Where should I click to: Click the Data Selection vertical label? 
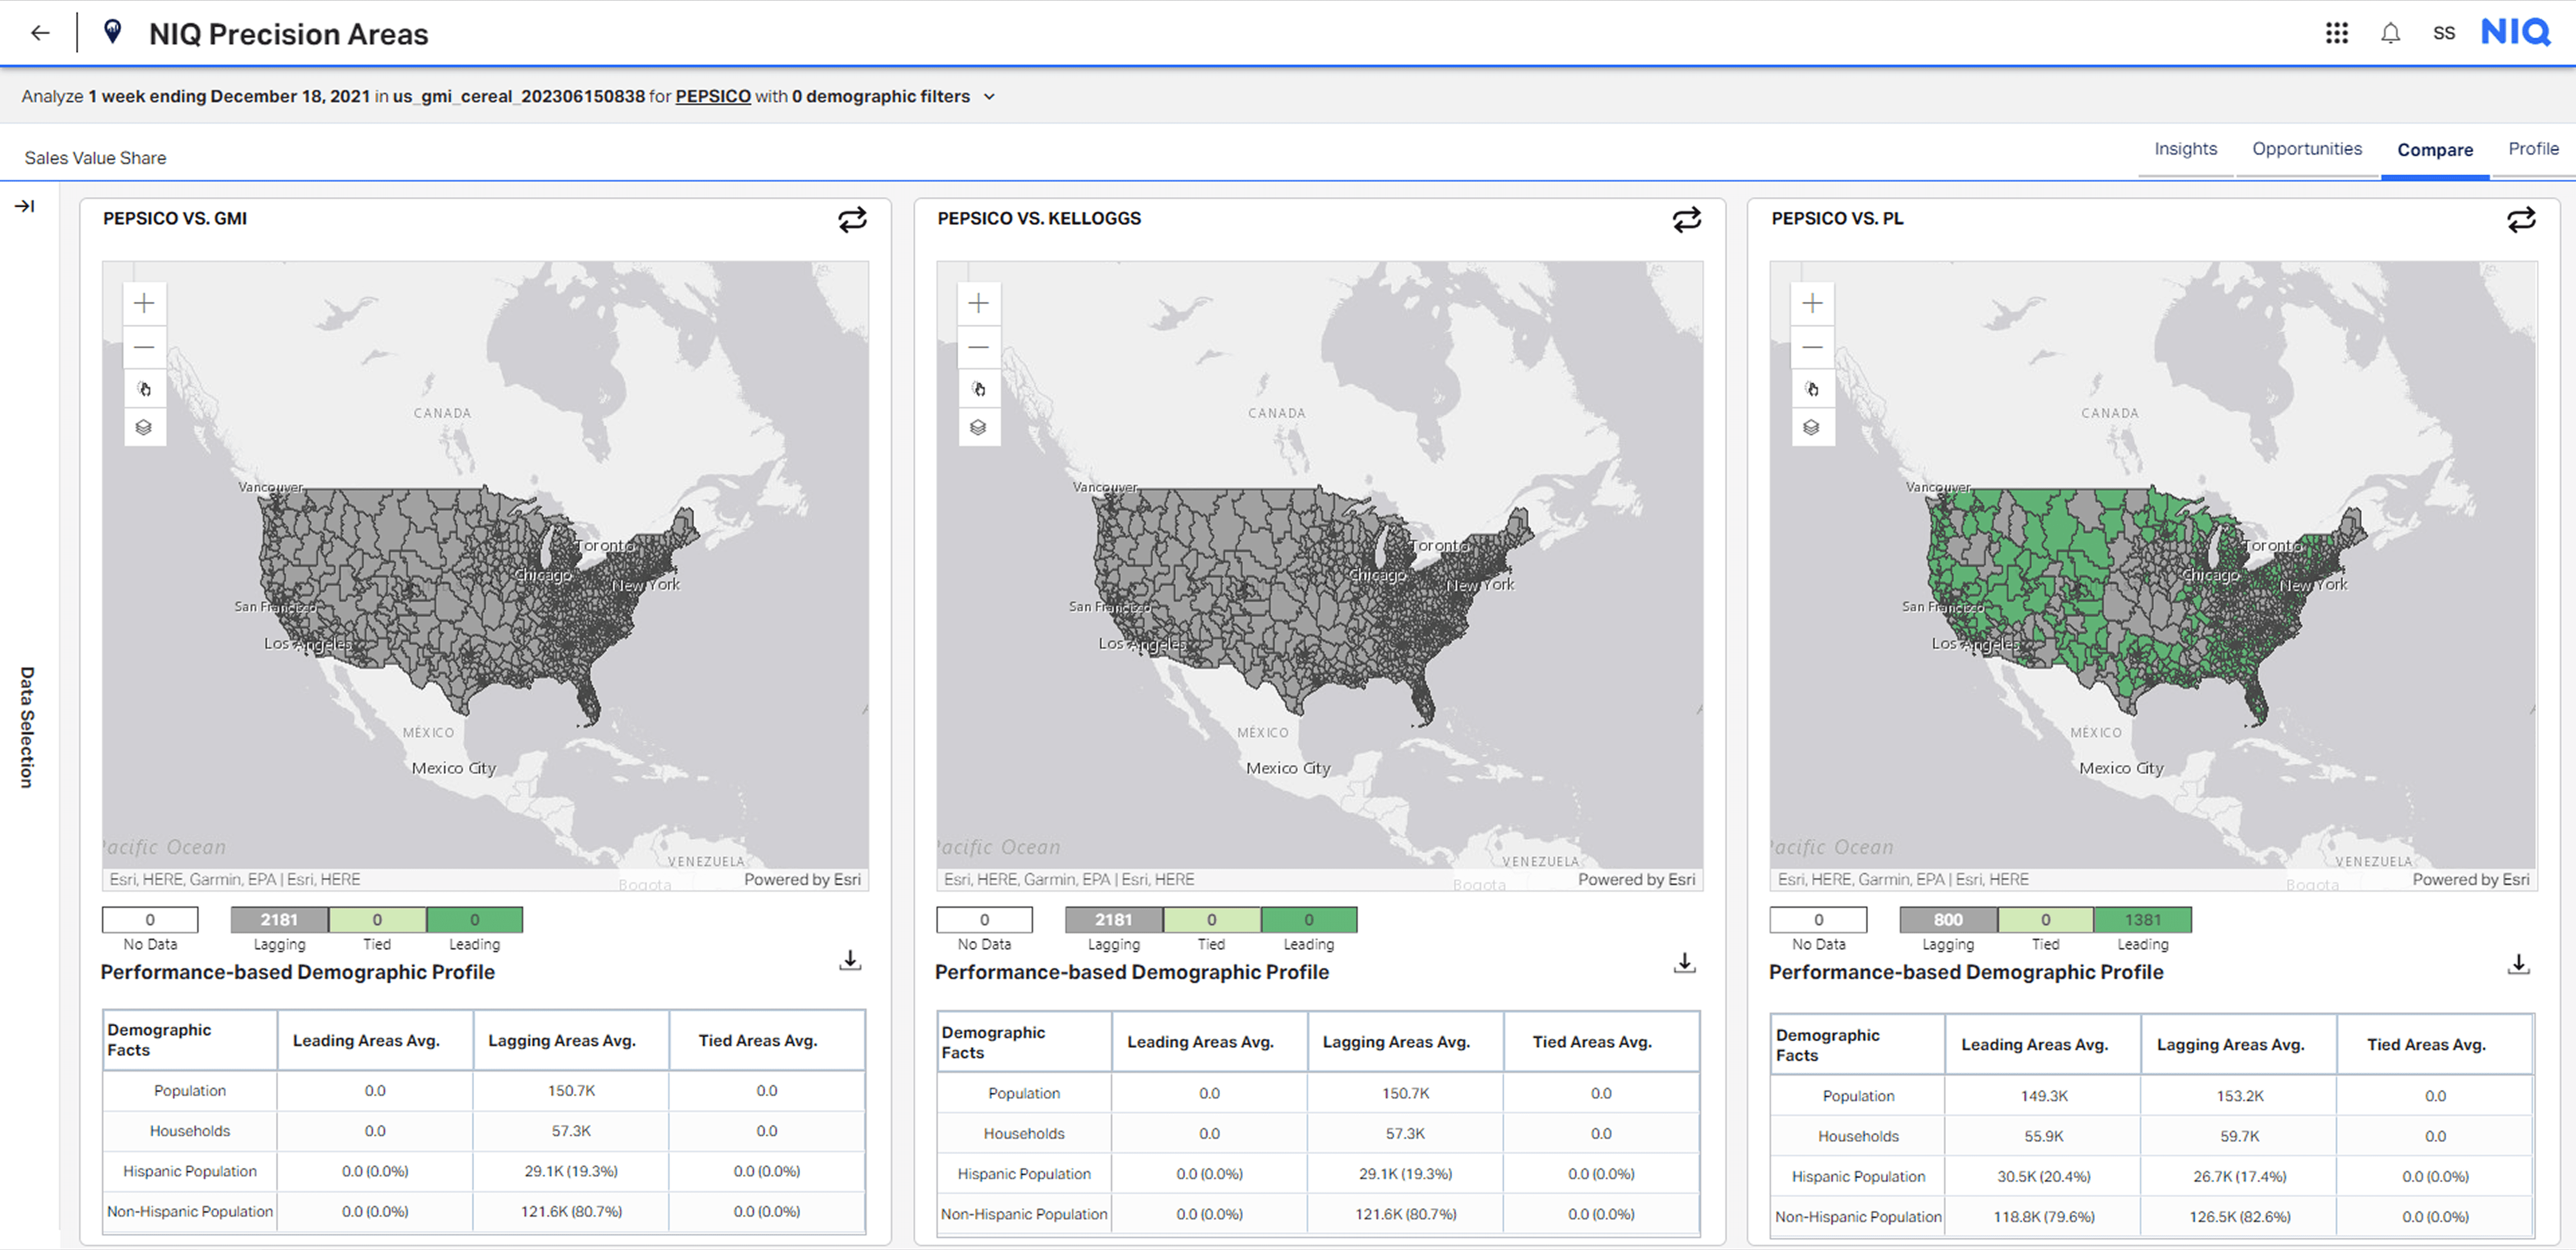pyautogui.click(x=27, y=727)
